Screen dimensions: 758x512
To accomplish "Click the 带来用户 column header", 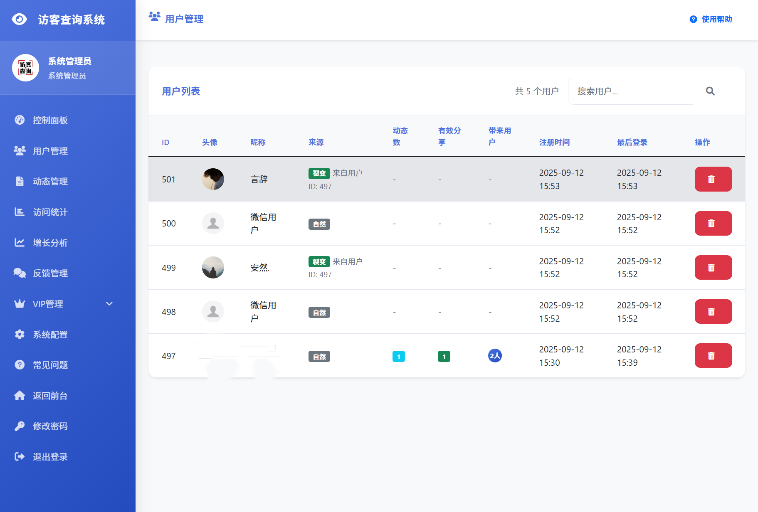I will click(x=499, y=136).
